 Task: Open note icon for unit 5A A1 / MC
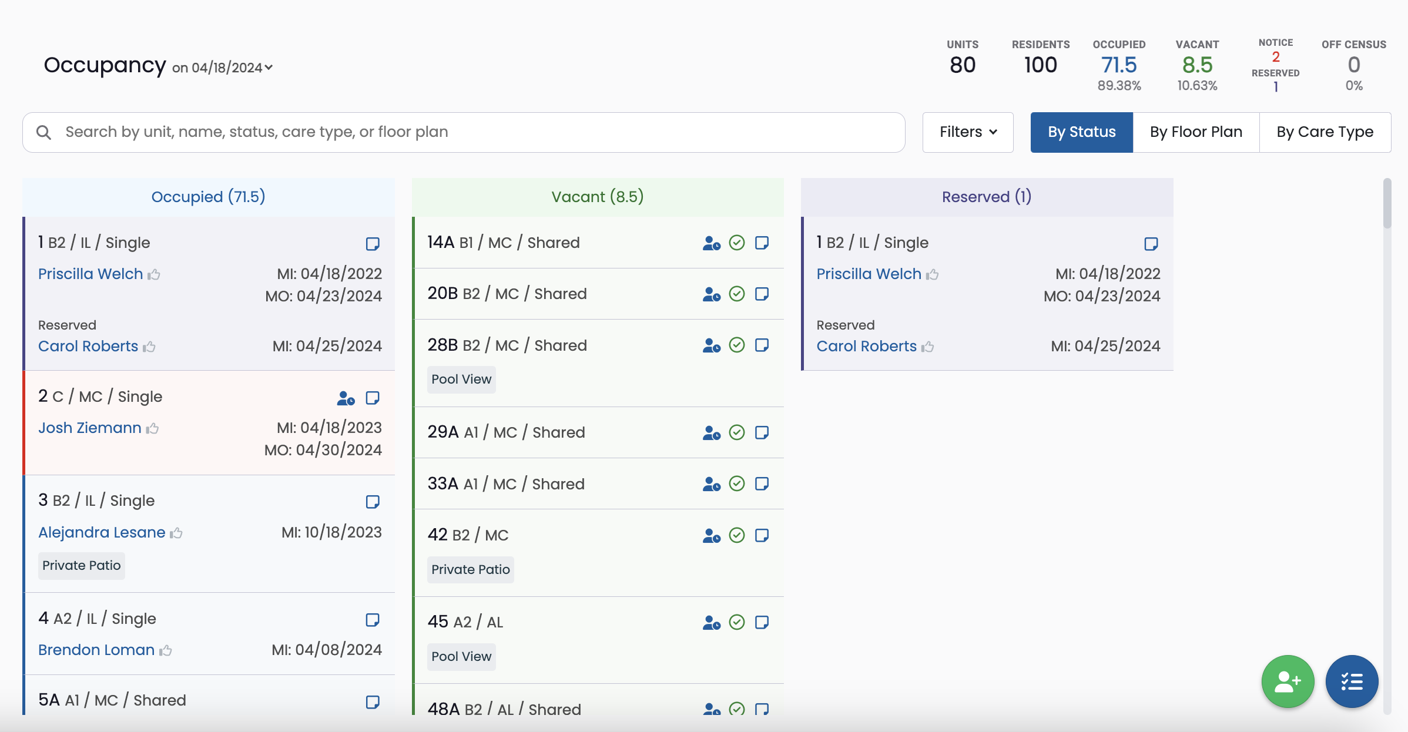(373, 702)
